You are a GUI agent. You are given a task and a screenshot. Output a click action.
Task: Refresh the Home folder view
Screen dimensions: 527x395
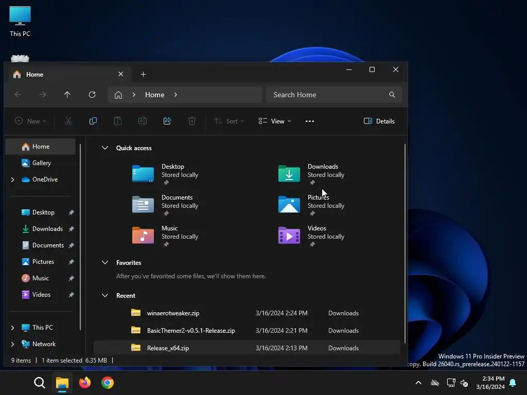point(92,95)
